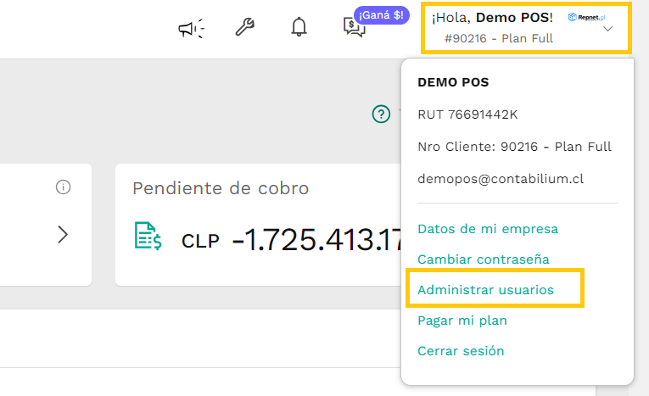Click the ¡Ganá $! badge
Screen dimensions: 649x396
pyautogui.click(x=381, y=15)
